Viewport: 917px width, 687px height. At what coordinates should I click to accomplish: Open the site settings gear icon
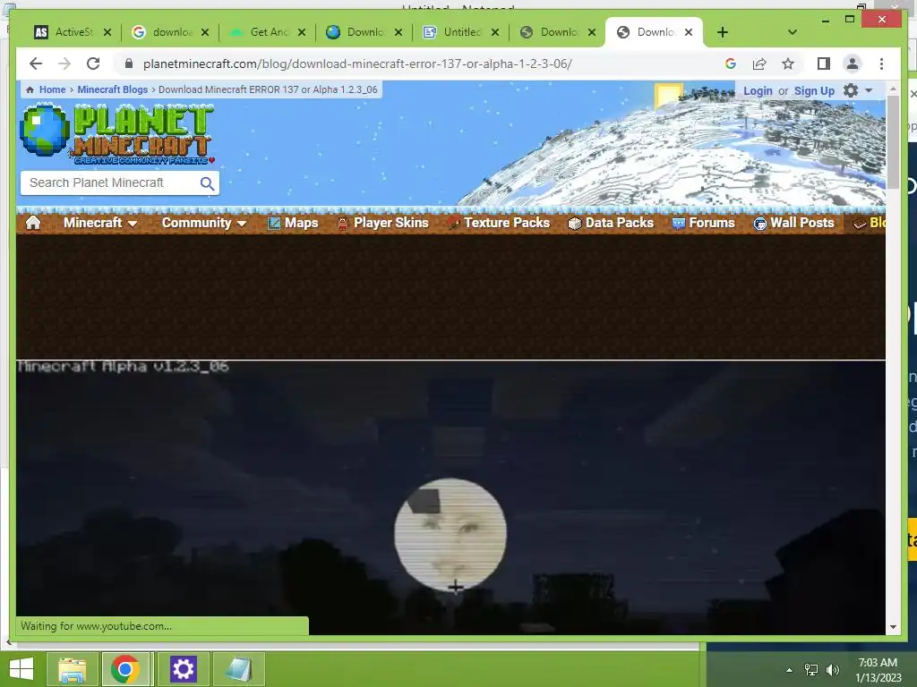click(x=851, y=90)
